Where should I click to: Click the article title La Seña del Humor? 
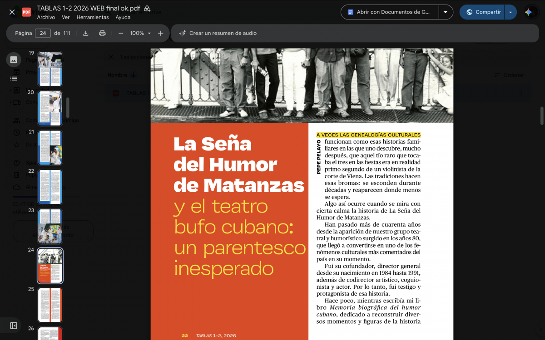click(x=239, y=165)
